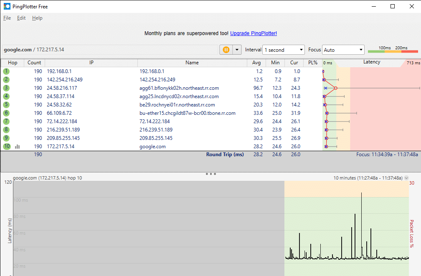Sort hops by the Avg column
This screenshot has height=276, width=421.
coord(256,63)
